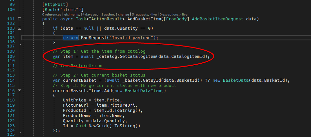Click line number 125 in the gutter
The width and height of the screenshot is (311, 137).
11,135
